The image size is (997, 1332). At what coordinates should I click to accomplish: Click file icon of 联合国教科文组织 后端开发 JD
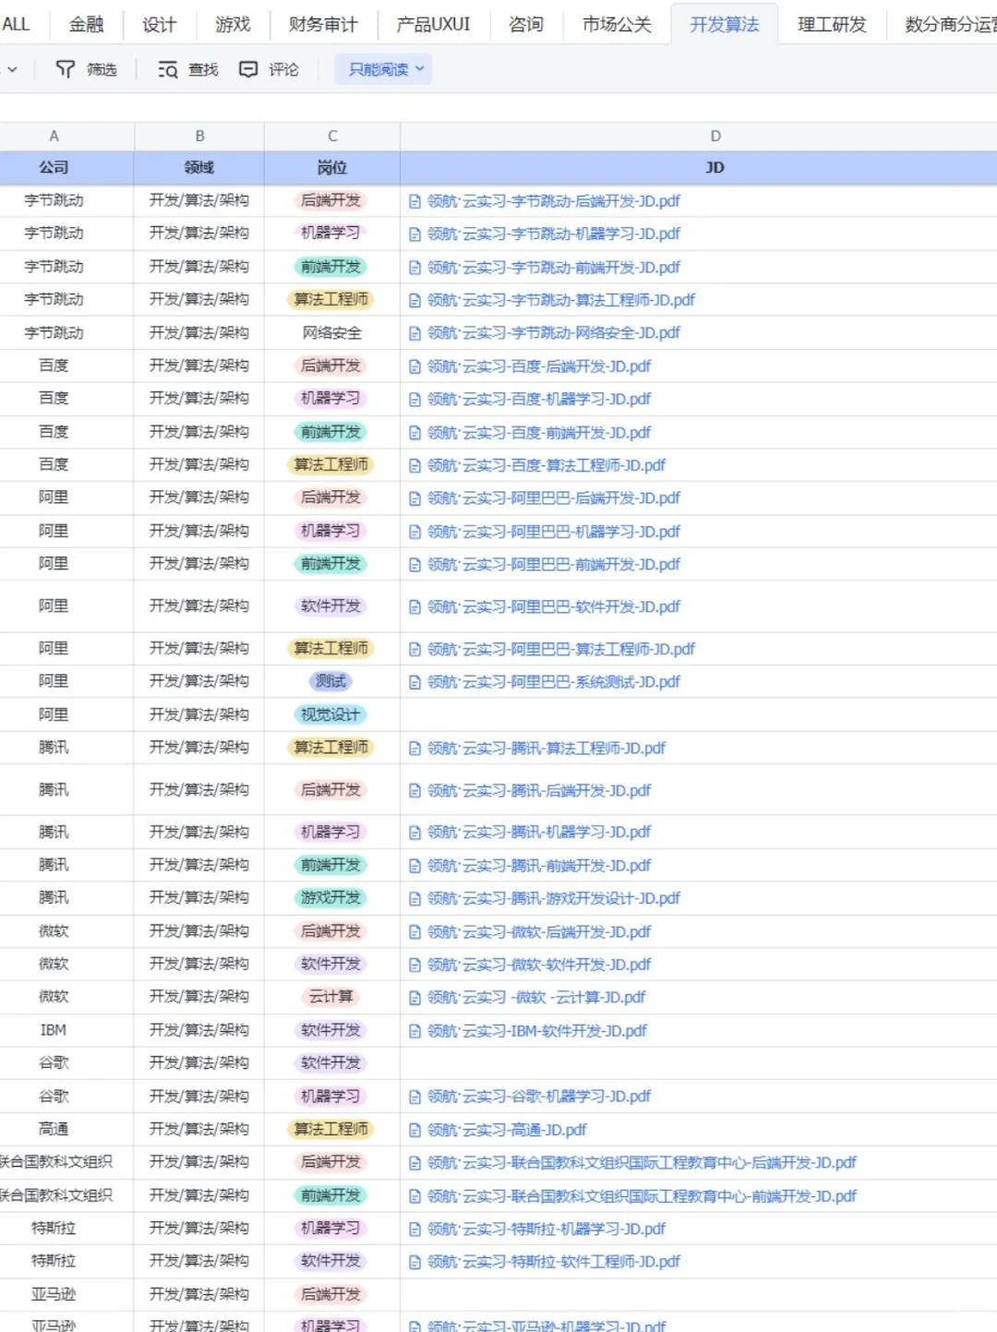tap(414, 1163)
